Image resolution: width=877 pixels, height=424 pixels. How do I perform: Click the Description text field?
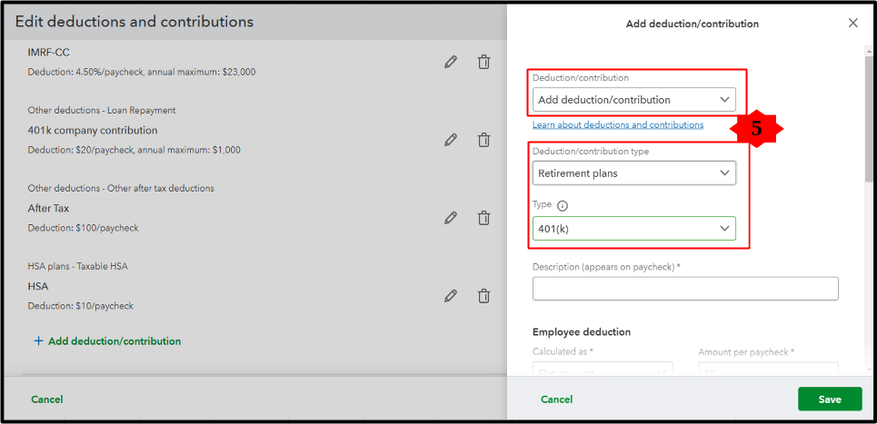tap(685, 289)
